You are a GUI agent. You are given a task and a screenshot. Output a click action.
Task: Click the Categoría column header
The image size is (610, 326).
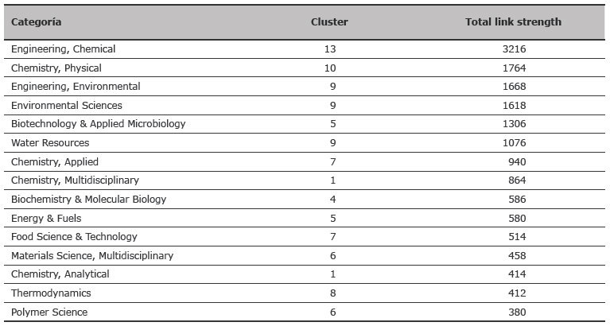click(x=36, y=21)
